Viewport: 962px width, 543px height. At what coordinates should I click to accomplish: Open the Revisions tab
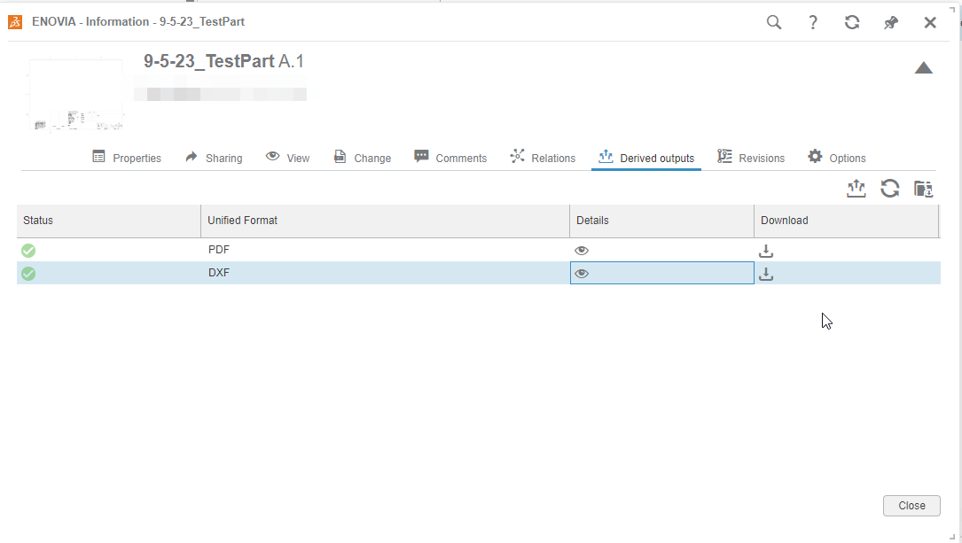tap(751, 157)
